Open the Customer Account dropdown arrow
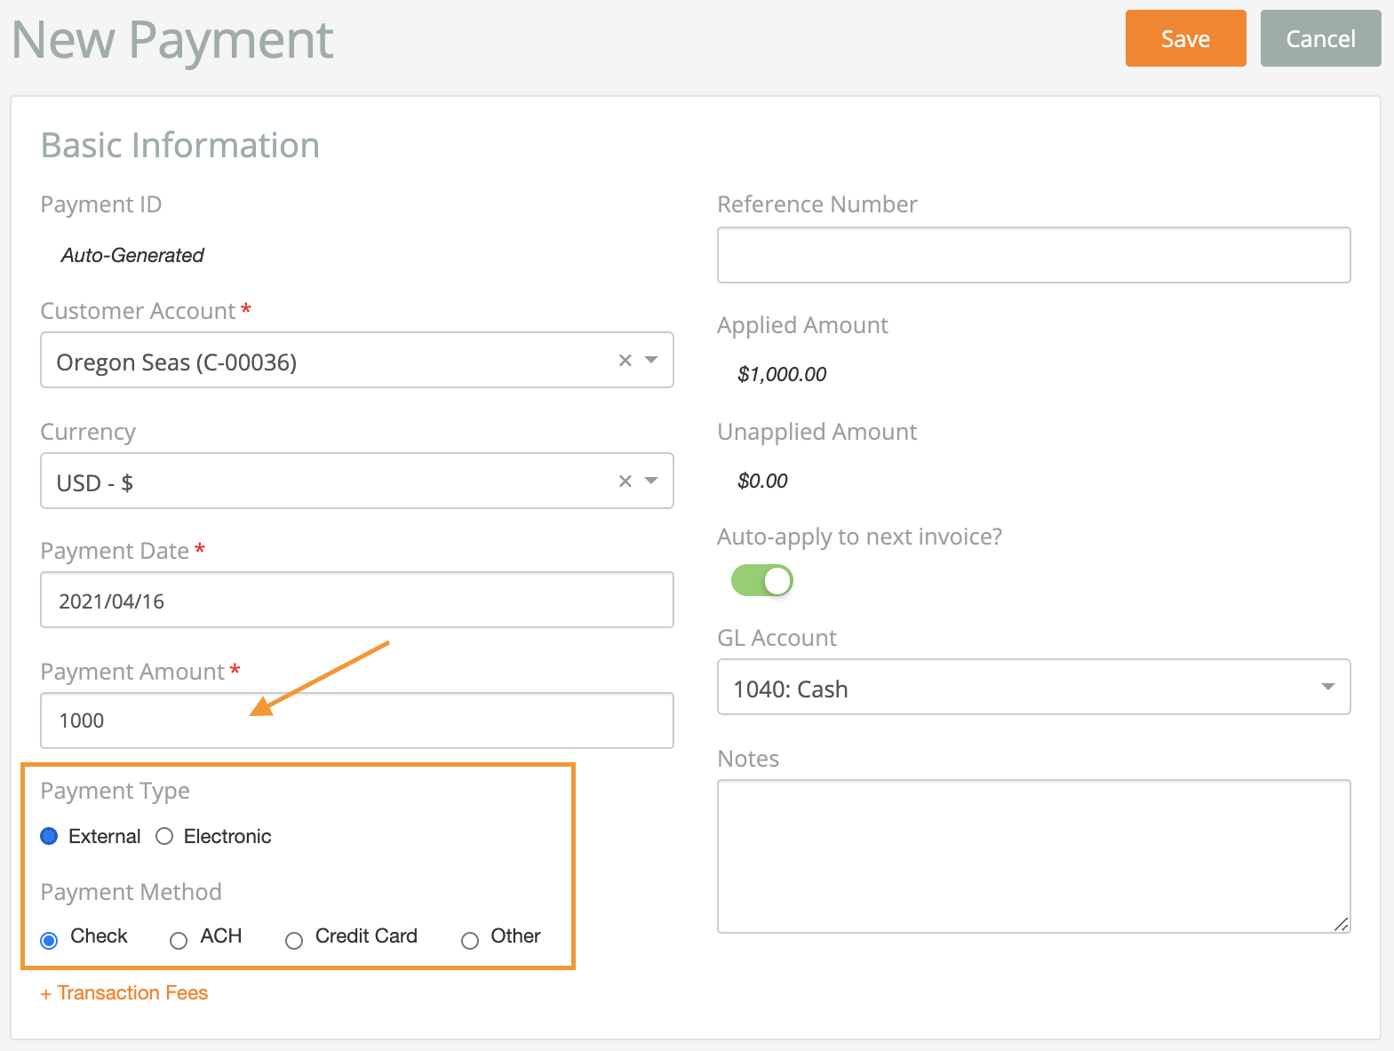1394x1051 pixels. [x=651, y=360]
